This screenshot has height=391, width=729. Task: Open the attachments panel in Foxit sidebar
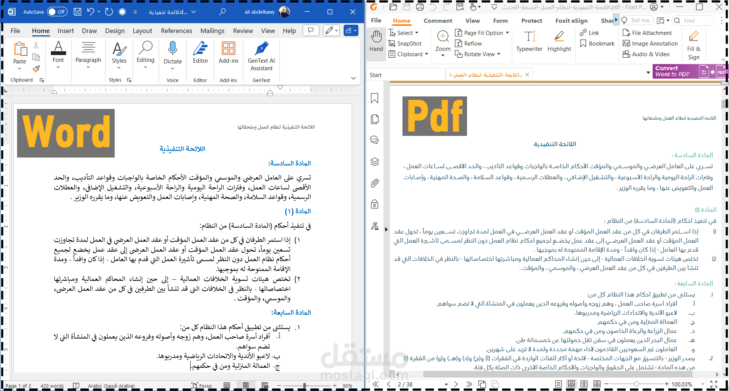point(375,183)
